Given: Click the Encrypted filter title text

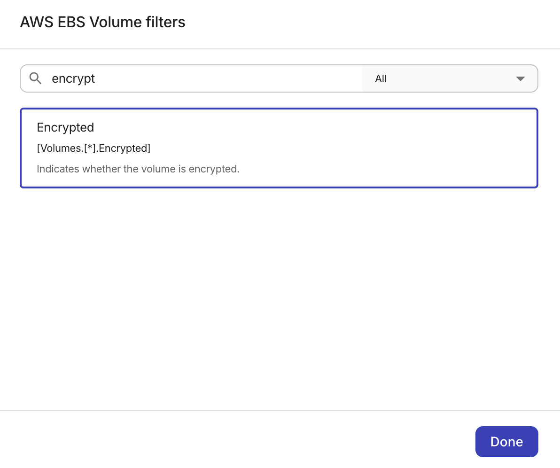Looking at the screenshot, I should (65, 127).
